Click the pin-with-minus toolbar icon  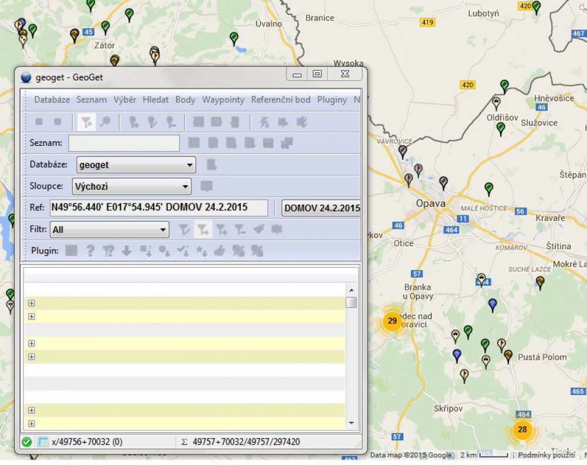(171, 122)
